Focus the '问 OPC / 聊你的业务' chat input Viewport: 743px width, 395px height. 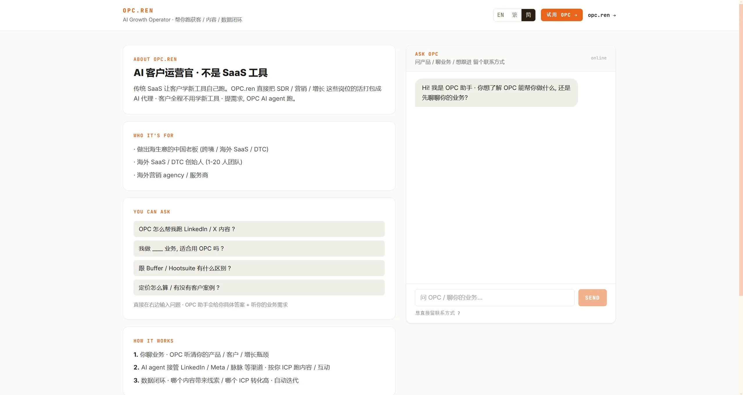coord(494,298)
